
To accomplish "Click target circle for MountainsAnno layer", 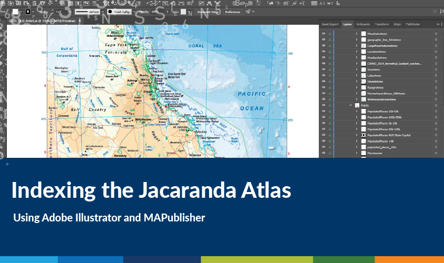I will [x=436, y=34].
